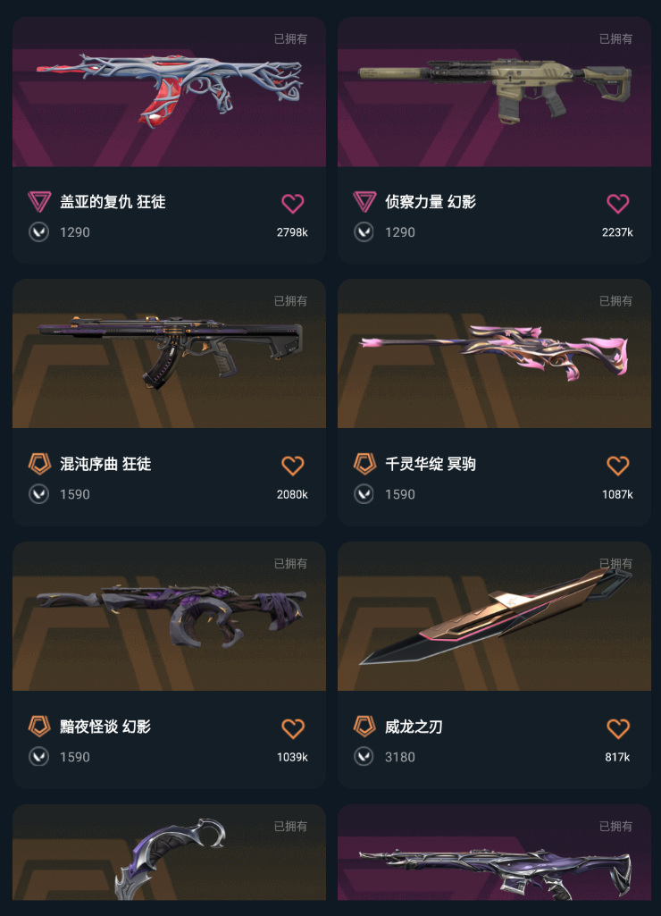Select the orange tier badge of 千灵华绽 冥驹
The image size is (661, 916).
(x=364, y=464)
